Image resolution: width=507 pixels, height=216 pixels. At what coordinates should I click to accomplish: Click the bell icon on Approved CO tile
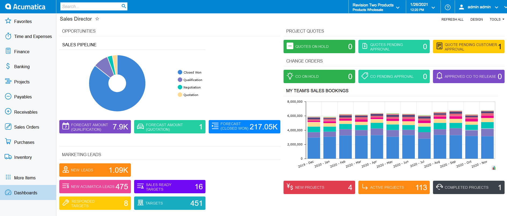(439, 76)
